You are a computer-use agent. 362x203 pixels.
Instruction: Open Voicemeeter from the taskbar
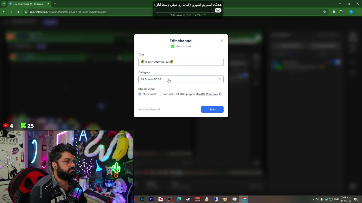[x=197, y=199]
